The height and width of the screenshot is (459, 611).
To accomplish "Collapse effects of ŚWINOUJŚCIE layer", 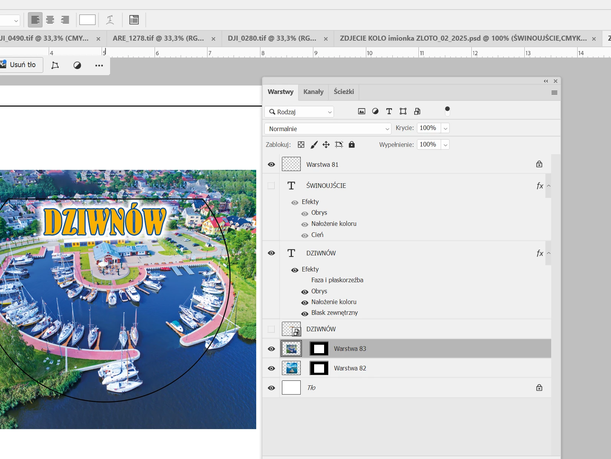I will [x=548, y=186].
